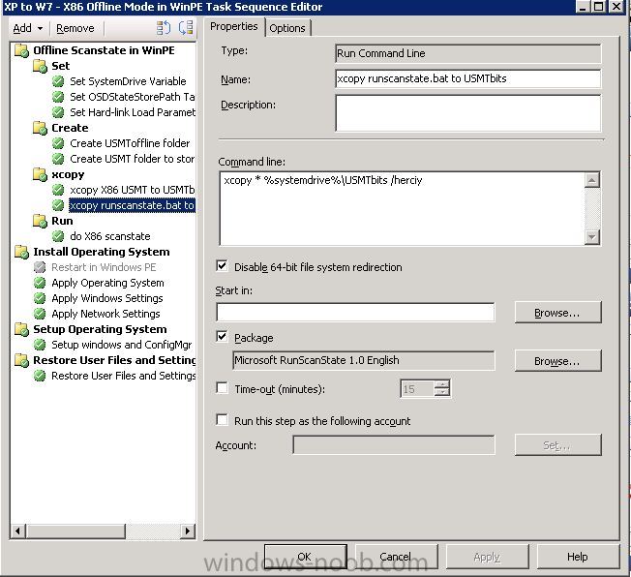Click the Set group folder icon

pyautogui.click(x=41, y=66)
